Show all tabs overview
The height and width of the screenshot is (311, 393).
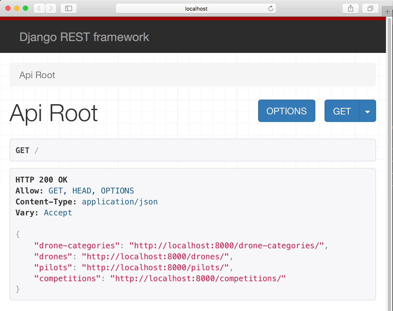370,8
